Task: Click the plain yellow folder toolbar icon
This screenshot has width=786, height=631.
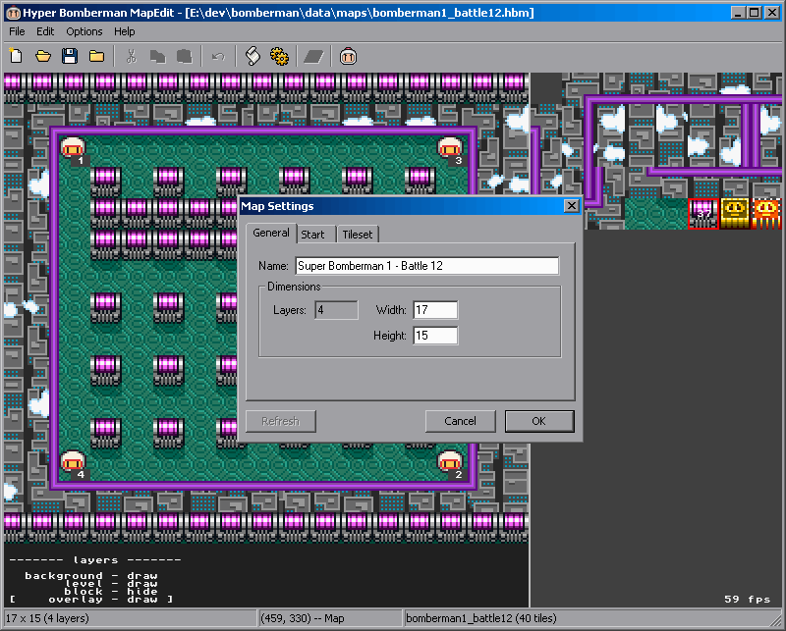Action: (x=96, y=57)
